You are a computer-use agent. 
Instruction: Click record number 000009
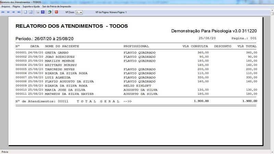[x=21, y=86]
